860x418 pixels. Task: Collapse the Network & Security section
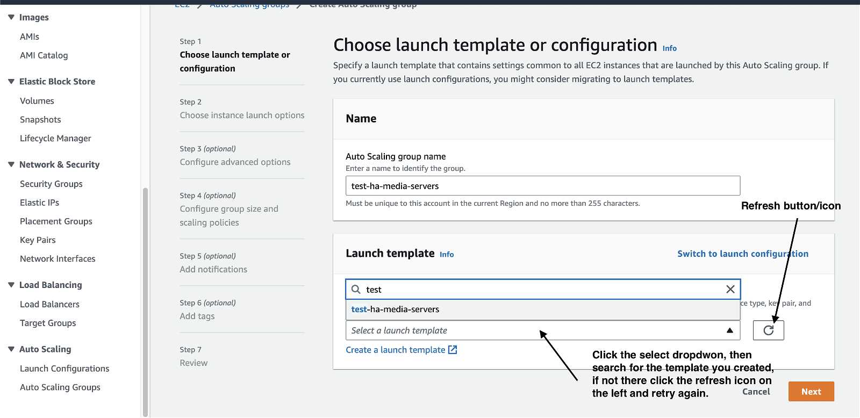tap(11, 164)
